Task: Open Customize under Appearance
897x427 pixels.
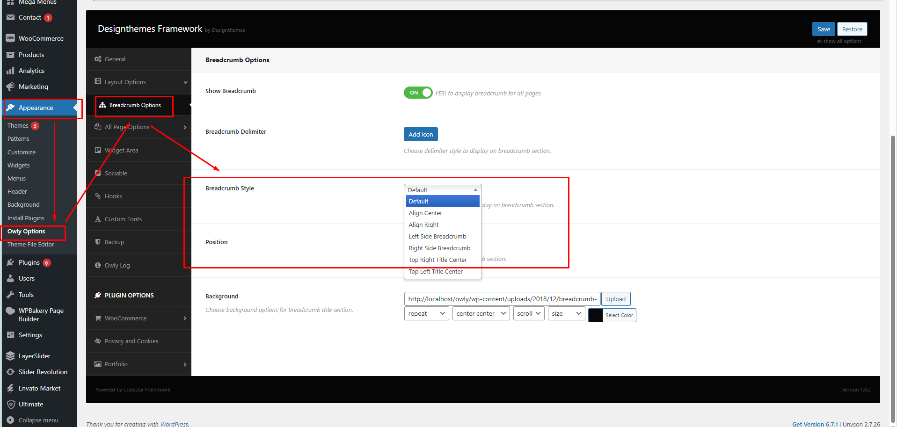Action: tap(22, 152)
